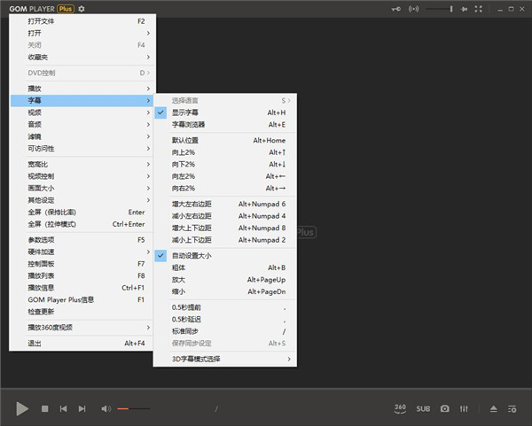Viewport: 532px width, 426px height.
Task: Click the eject open file icon
Action: [494, 409]
